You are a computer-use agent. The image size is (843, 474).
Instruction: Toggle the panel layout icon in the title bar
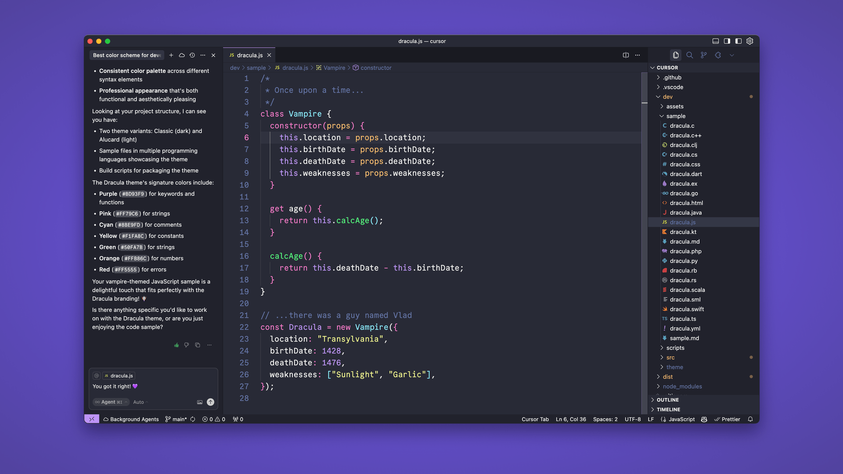[715, 41]
